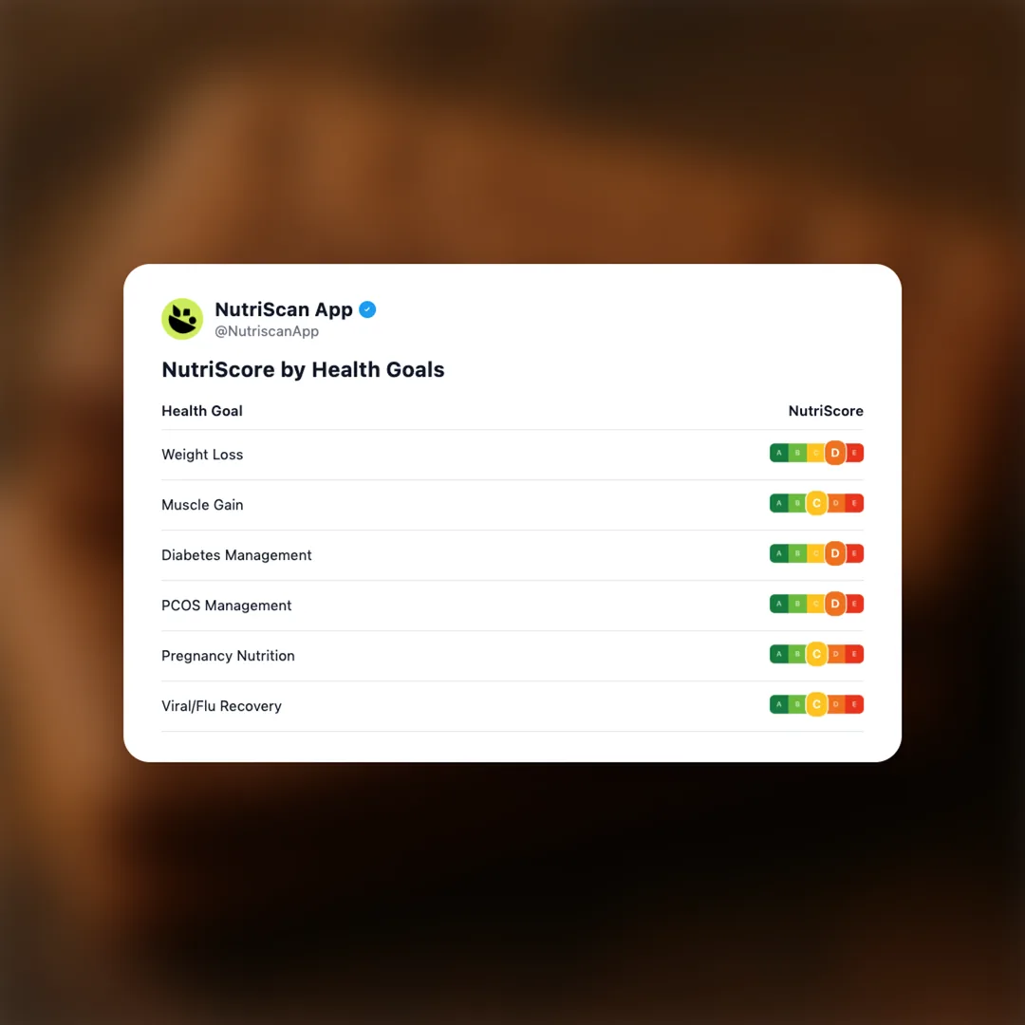The height and width of the screenshot is (1025, 1025).
Task: Select the Viral/Flu Recovery row label
Action: 221,706
